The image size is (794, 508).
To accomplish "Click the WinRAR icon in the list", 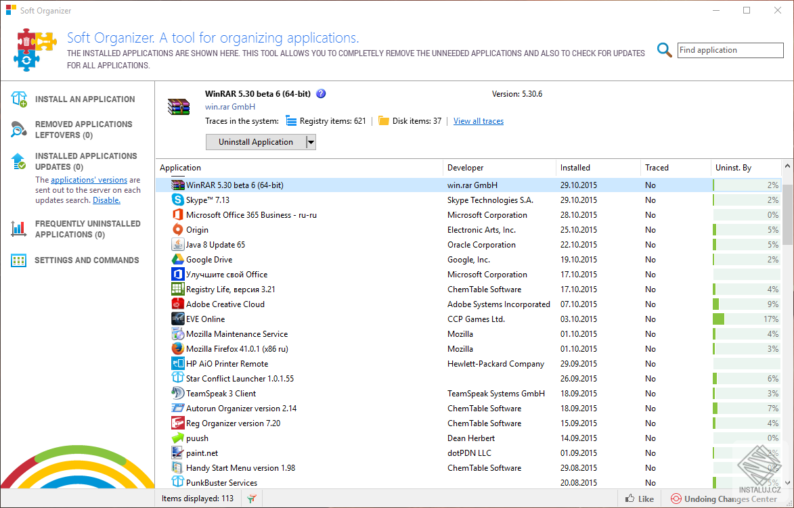I will [x=177, y=185].
